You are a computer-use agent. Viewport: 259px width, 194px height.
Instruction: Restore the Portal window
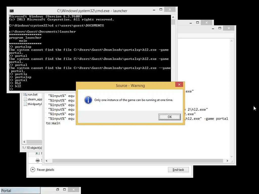point(57,189)
